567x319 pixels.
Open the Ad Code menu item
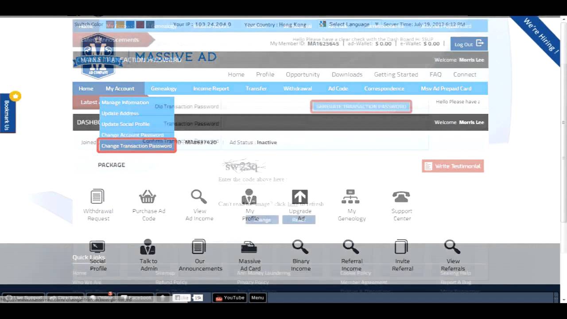click(338, 89)
